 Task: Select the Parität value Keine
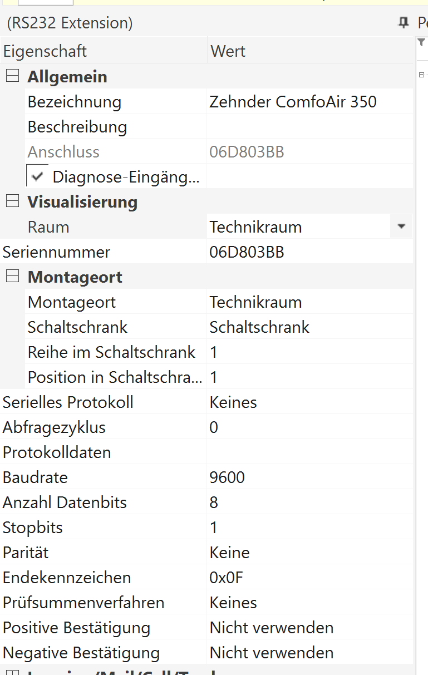[229, 553]
